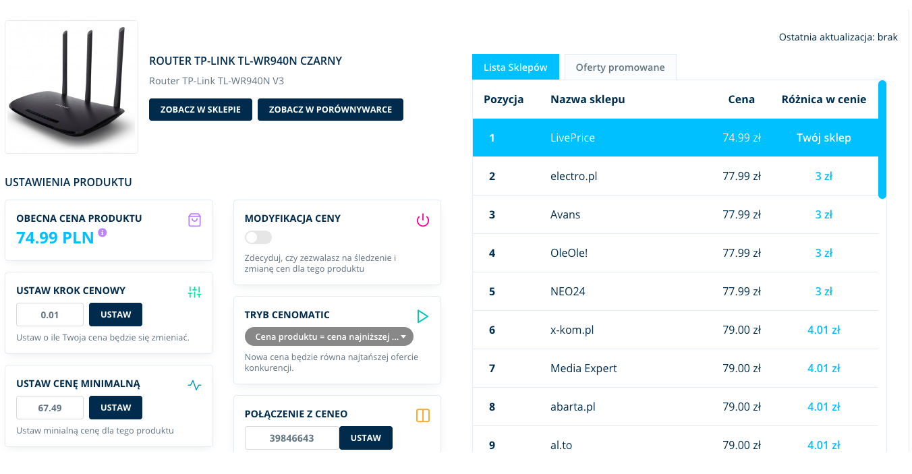Switch to the Oferty promowane tab
Image resolution: width=912 pixels, height=474 pixels.
click(620, 67)
